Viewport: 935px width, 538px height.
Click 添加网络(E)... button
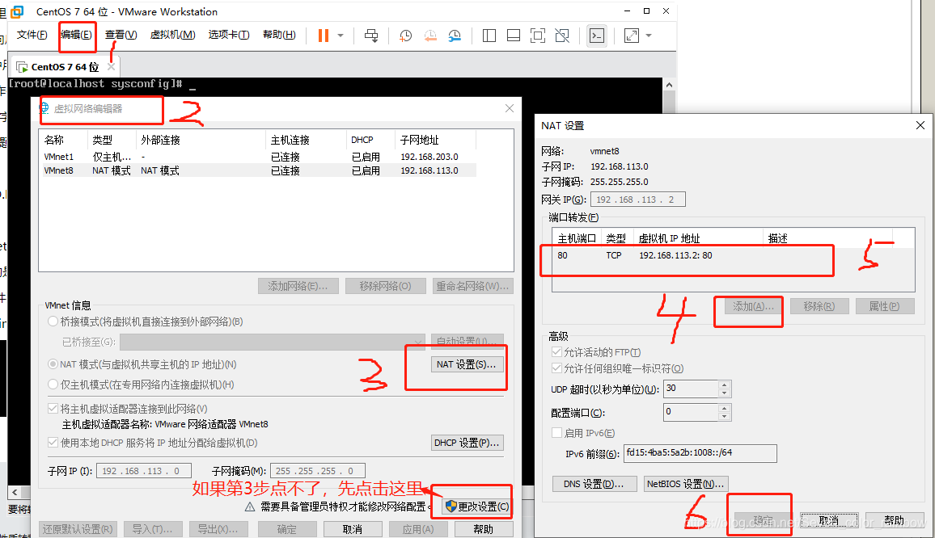[298, 286]
